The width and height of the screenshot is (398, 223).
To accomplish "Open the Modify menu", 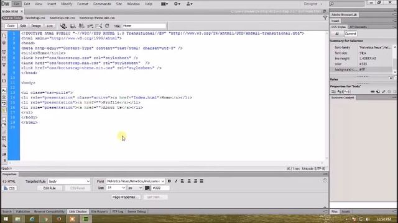I will point(67,4).
